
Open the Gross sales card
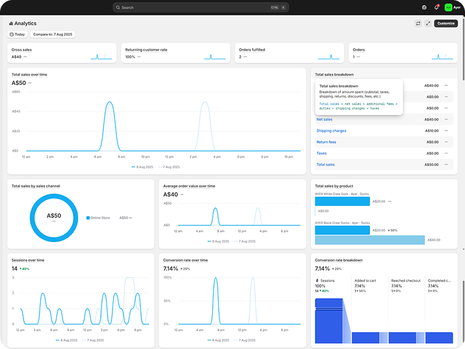click(x=62, y=53)
